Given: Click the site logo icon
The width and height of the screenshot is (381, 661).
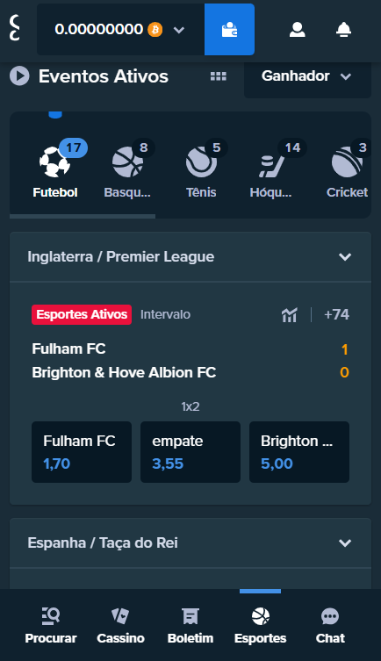Looking at the screenshot, I should (15, 28).
